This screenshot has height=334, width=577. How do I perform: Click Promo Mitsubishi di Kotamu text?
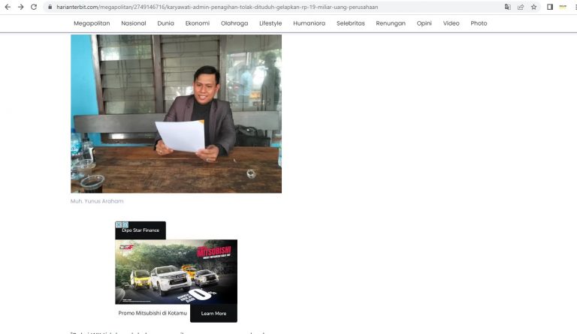coord(153,313)
